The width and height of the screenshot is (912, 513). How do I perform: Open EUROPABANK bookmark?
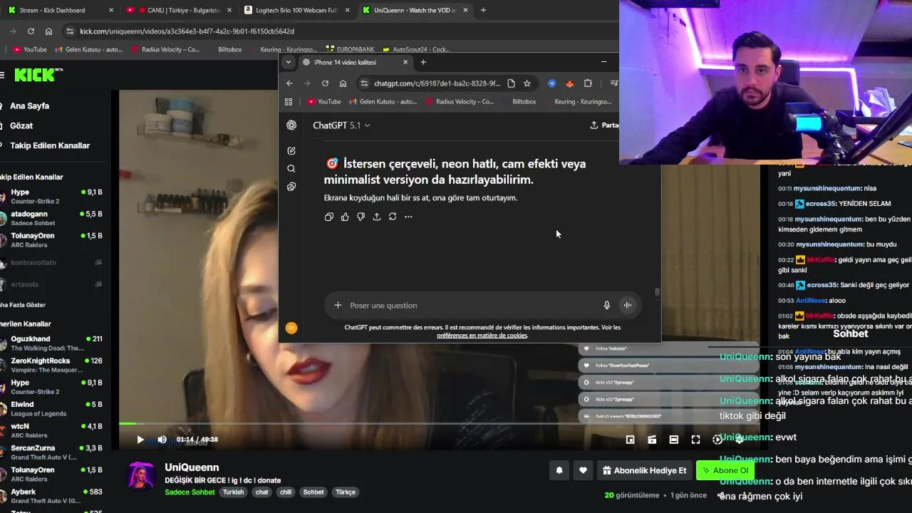point(350,50)
